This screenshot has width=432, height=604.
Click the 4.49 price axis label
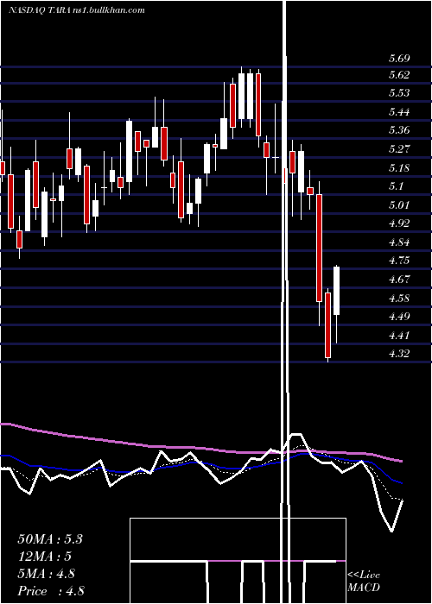coord(399,317)
